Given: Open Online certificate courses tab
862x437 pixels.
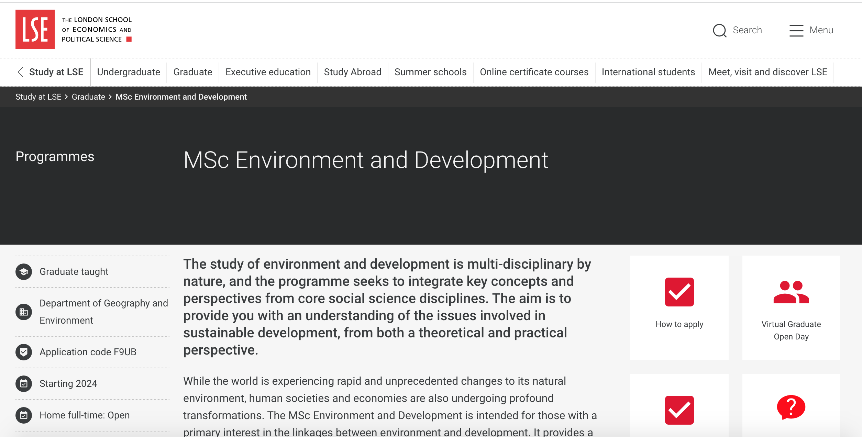Looking at the screenshot, I should pyautogui.click(x=534, y=72).
